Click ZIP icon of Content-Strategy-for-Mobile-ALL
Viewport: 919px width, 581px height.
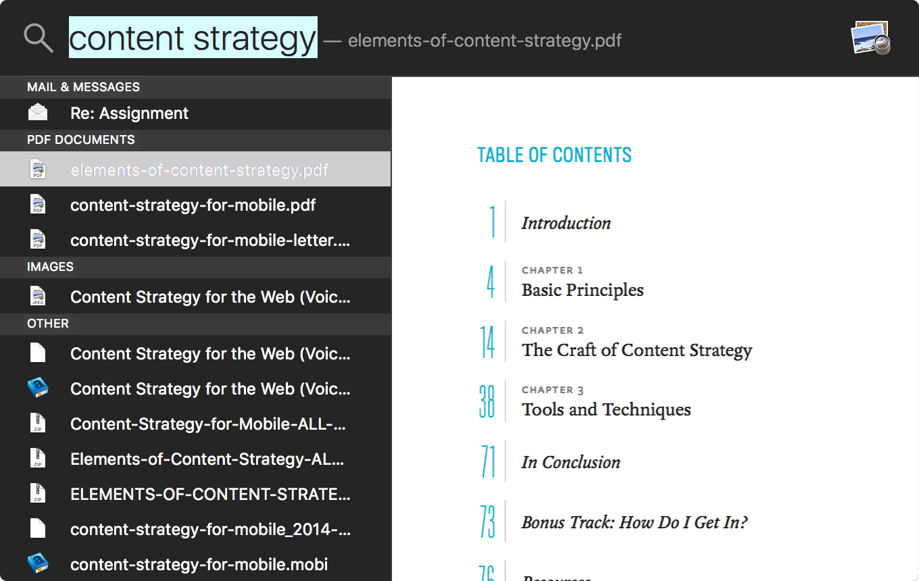[x=38, y=423]
